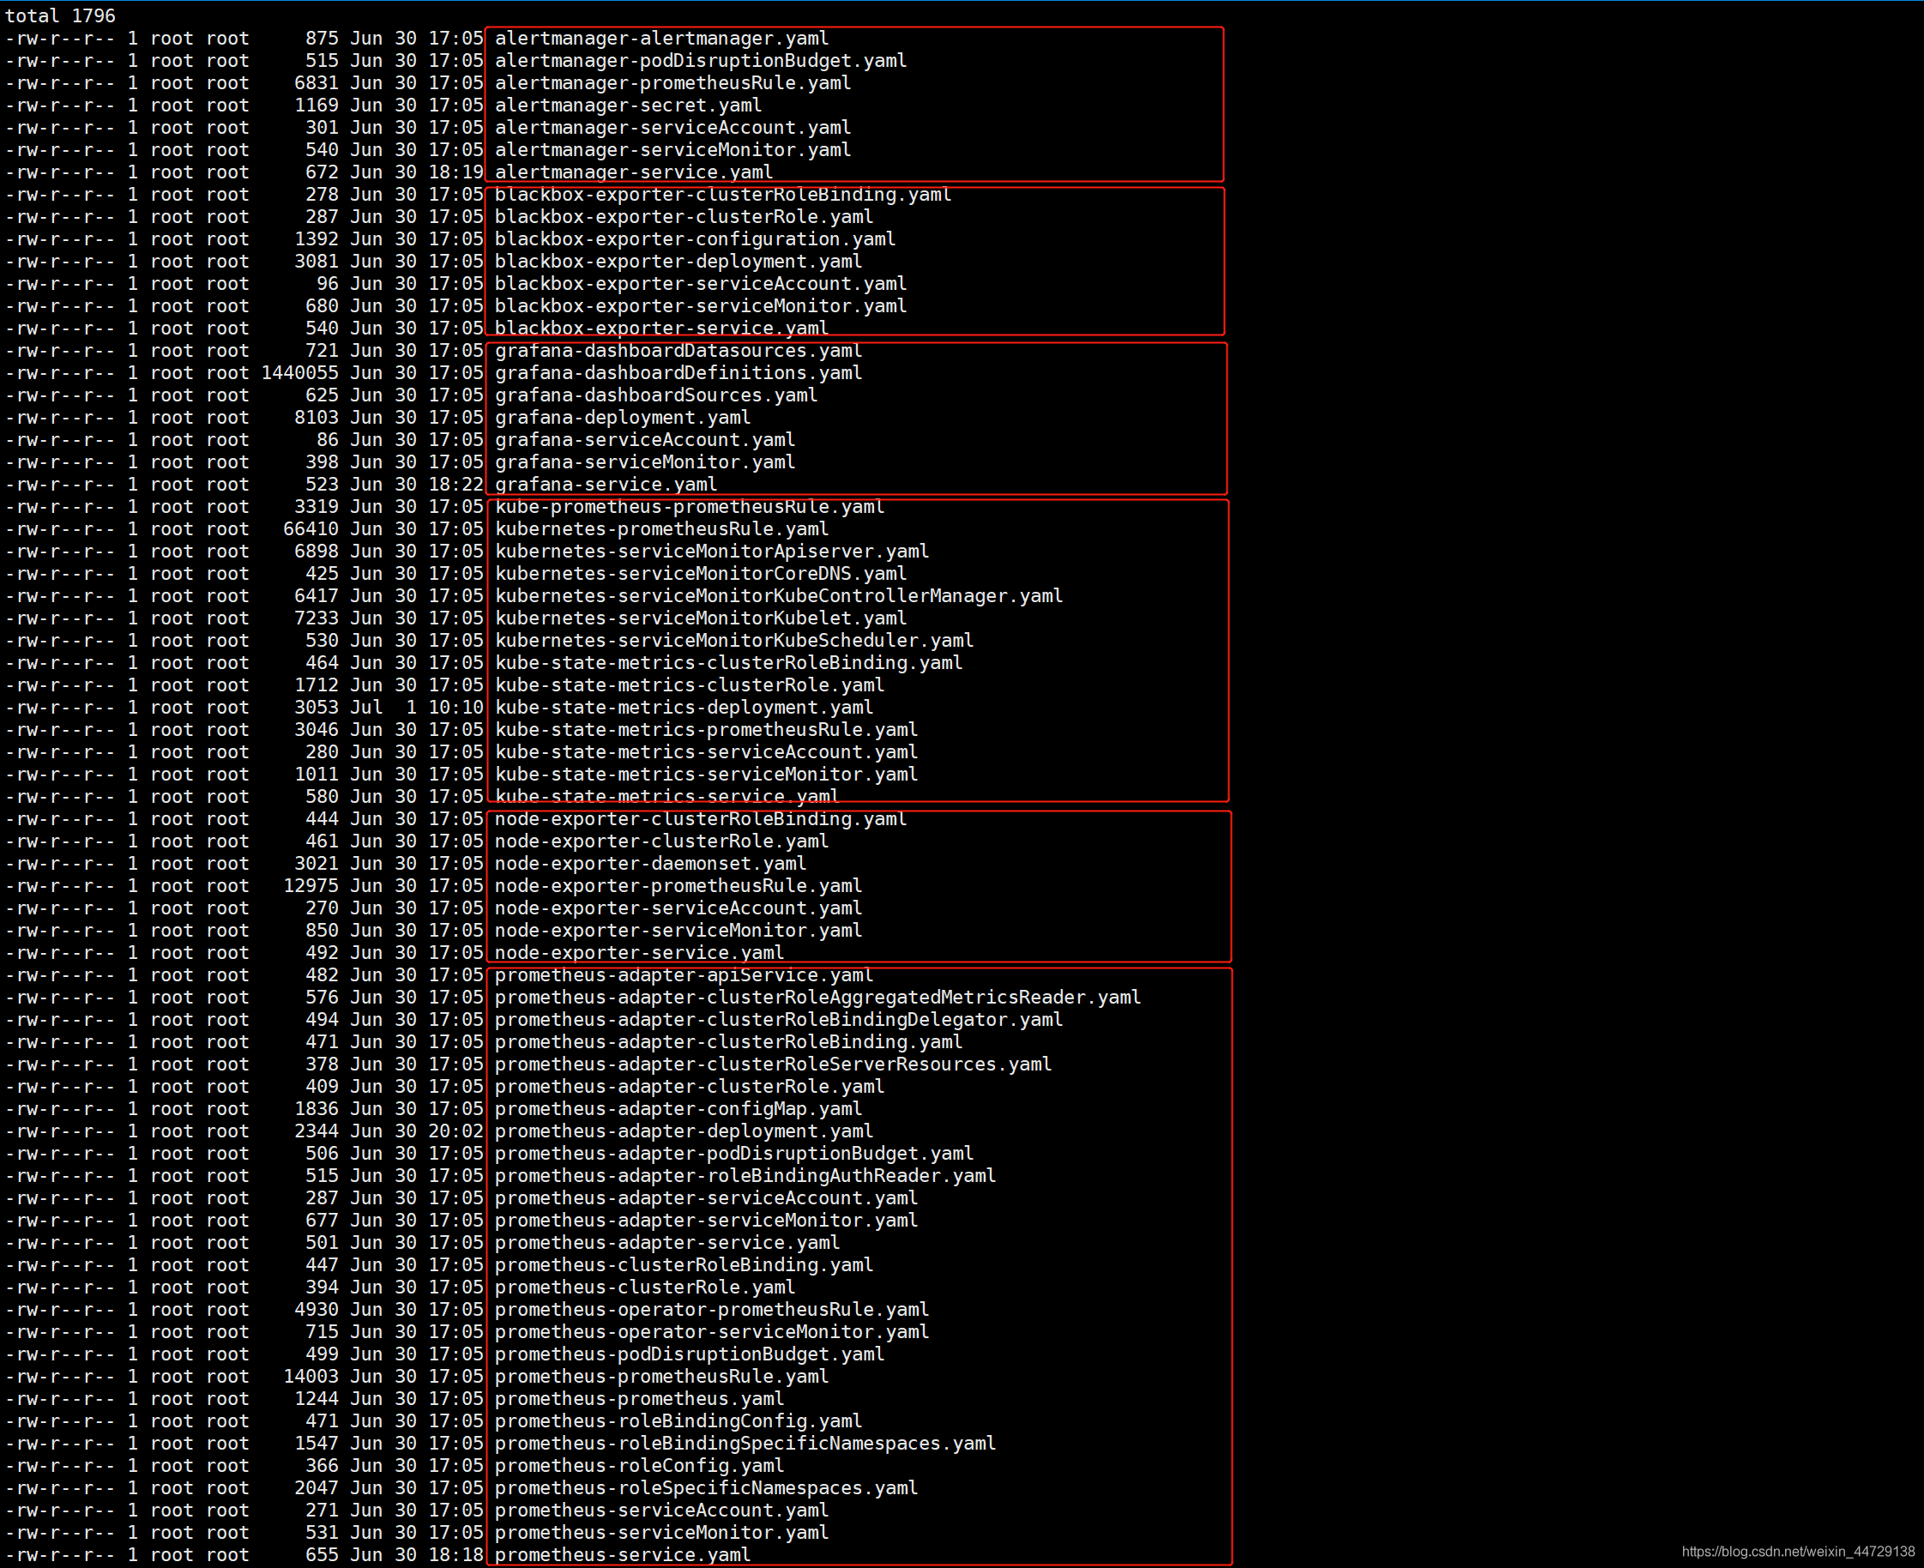Click prometheus-adapter-configMap.yaml
This screenshot has height=1568, width=1924.
point(678,1108)
